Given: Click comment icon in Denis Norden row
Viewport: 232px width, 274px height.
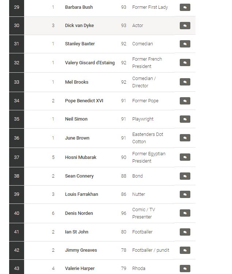Looking at the screenshot, I should 185,213.
